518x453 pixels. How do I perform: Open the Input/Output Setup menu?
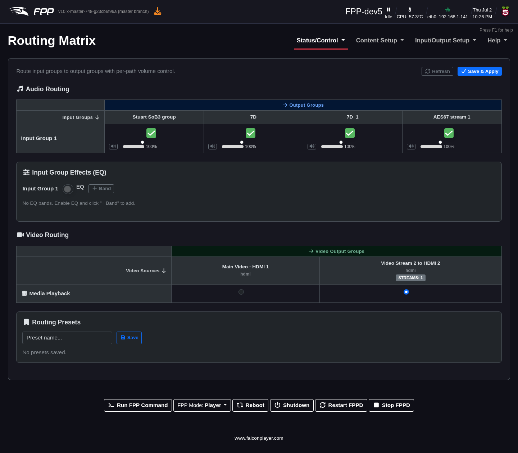pyautogui.click(x=446, y=41)
